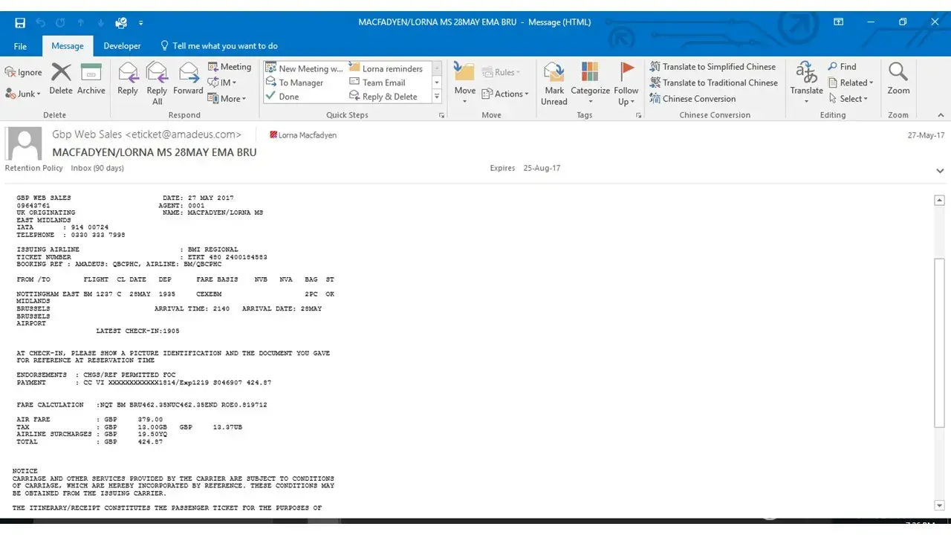Click the 'ISSUING AIRLINE' line in the email
The width and height of the screenshot is (951, 535).
click(128, 250)
